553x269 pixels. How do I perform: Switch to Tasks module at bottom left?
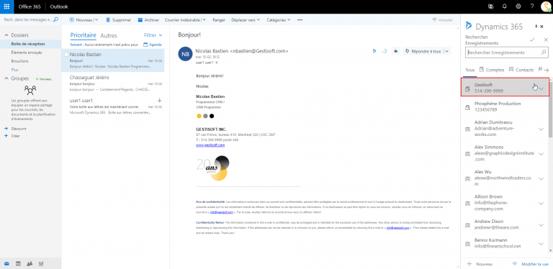coord(41,263)
